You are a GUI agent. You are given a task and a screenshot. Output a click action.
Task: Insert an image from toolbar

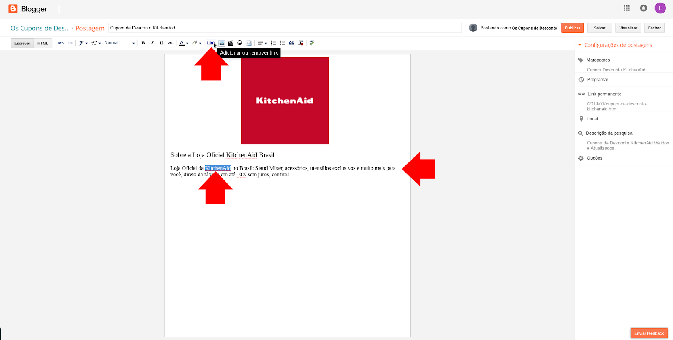tap(222, 43)
